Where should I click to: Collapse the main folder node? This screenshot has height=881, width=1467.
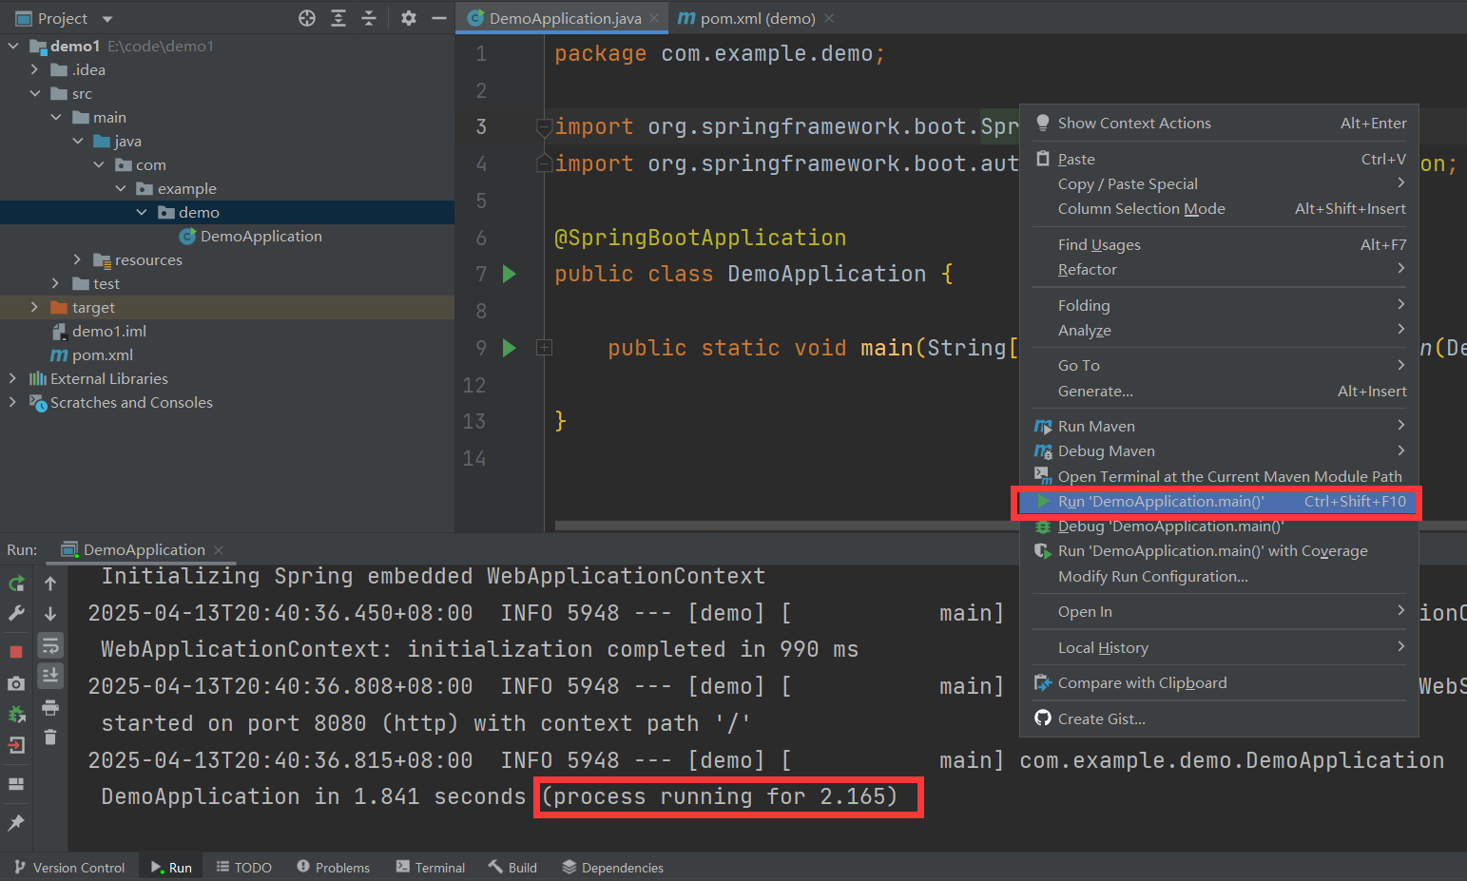56,117
